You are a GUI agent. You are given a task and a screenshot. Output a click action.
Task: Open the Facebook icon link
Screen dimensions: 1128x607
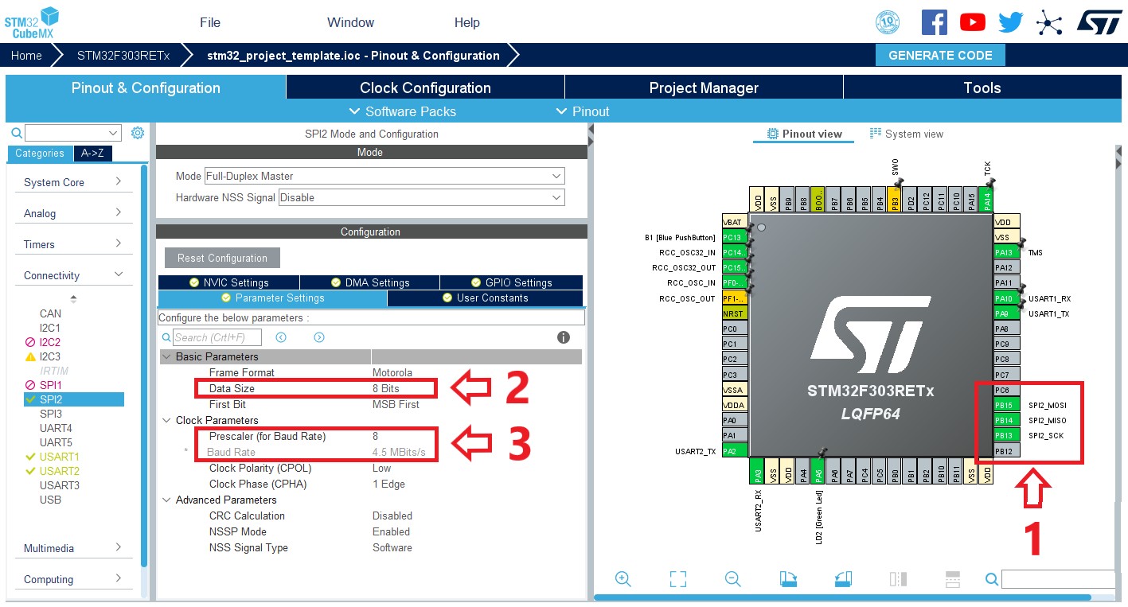tap(934, 21)
